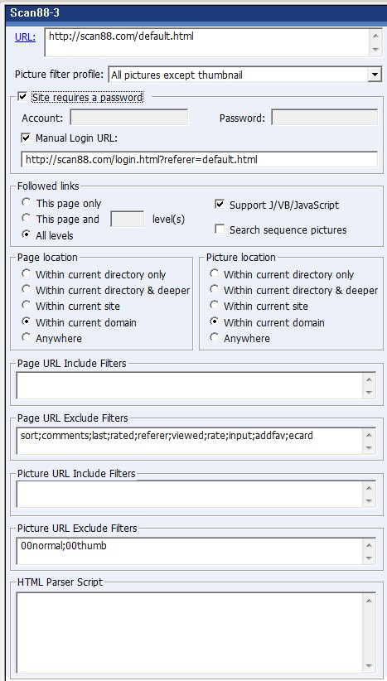Image resolution: width=387 pixels, height=681 pixels.
Task: Click the URL link label
Action: click(x=25, y=37)
